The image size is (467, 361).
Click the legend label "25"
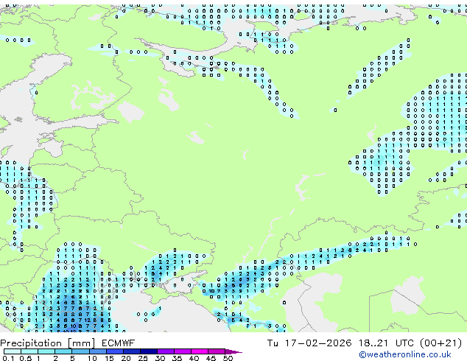click(143, 358)
